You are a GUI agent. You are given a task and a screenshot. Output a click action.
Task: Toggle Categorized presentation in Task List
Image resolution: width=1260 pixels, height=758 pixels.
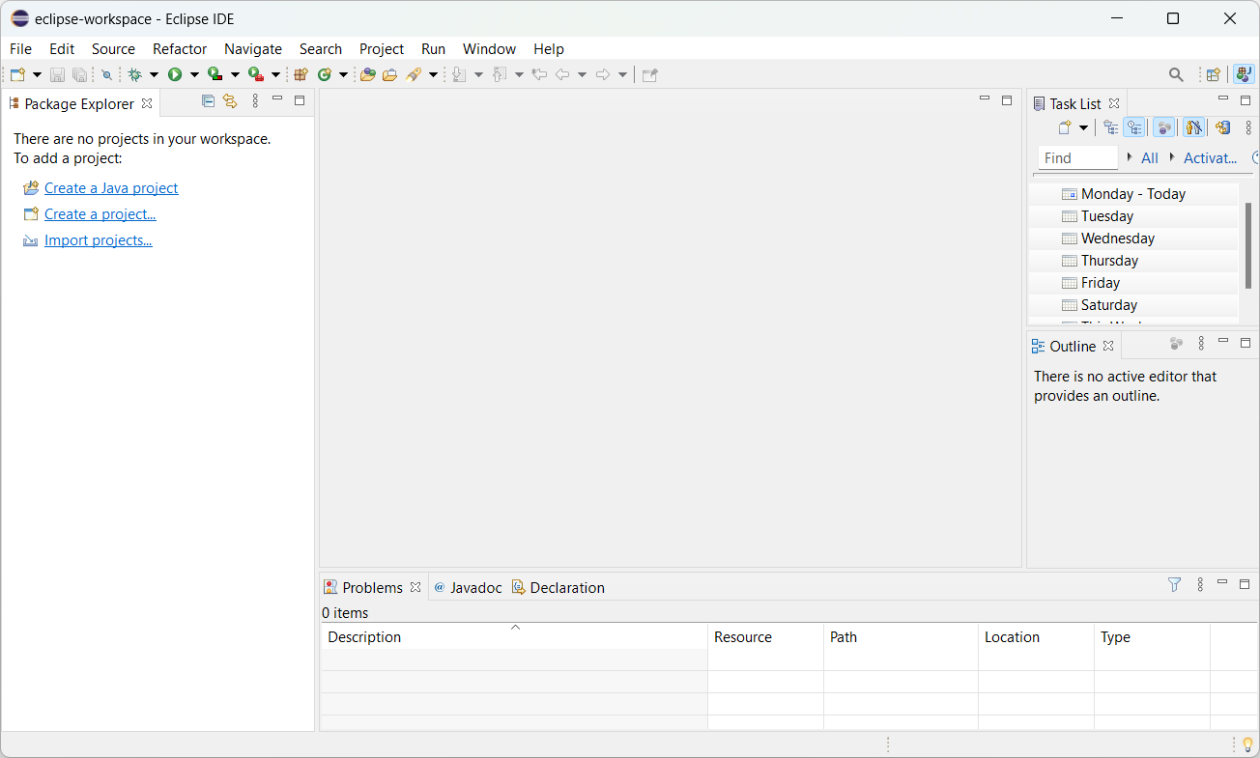(1111, 127)
